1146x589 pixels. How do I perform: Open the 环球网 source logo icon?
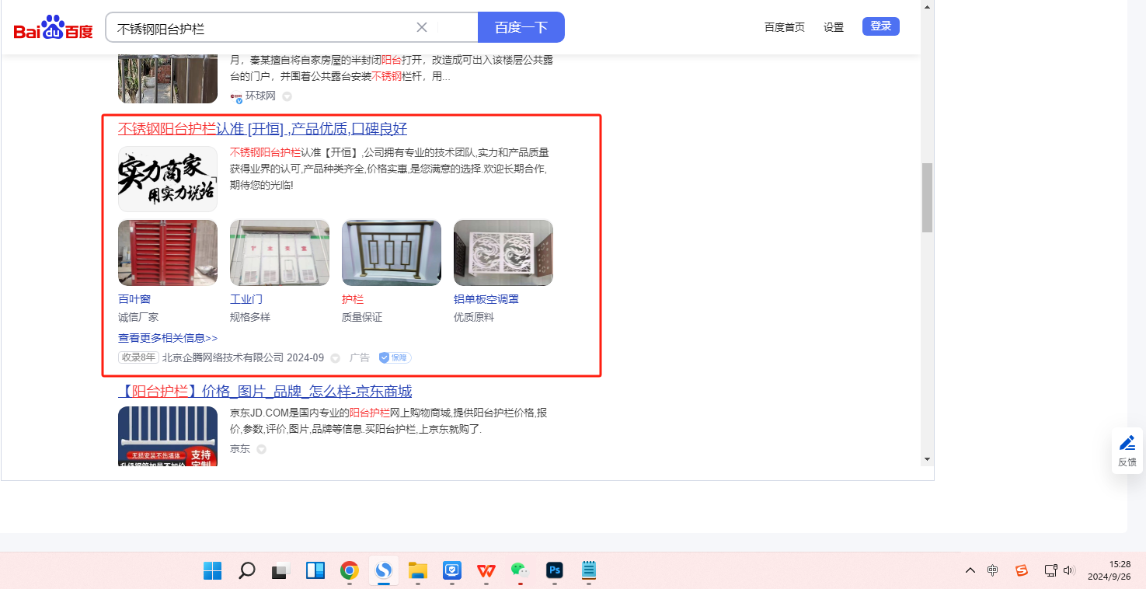[236, 96]
